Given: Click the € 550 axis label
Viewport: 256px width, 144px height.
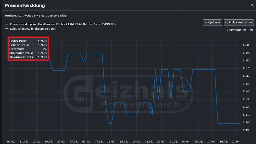Looking at the screenshot, I should click(246, 83).
